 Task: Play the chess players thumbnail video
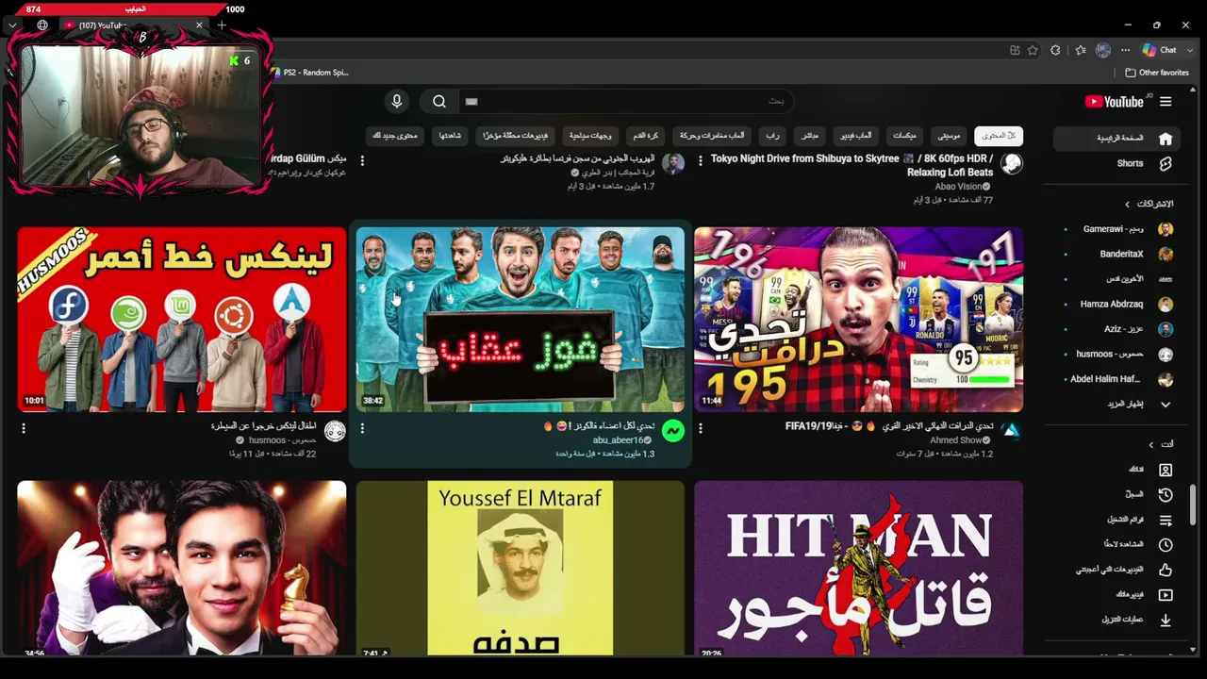point(182,568)
